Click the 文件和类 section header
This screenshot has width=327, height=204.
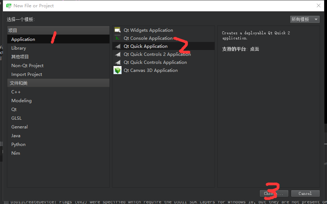(58, 83)
